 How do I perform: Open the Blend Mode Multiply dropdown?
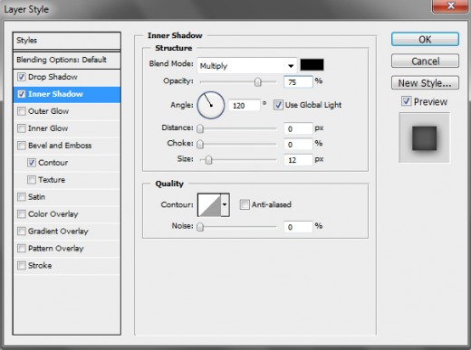tap(247, 65)
